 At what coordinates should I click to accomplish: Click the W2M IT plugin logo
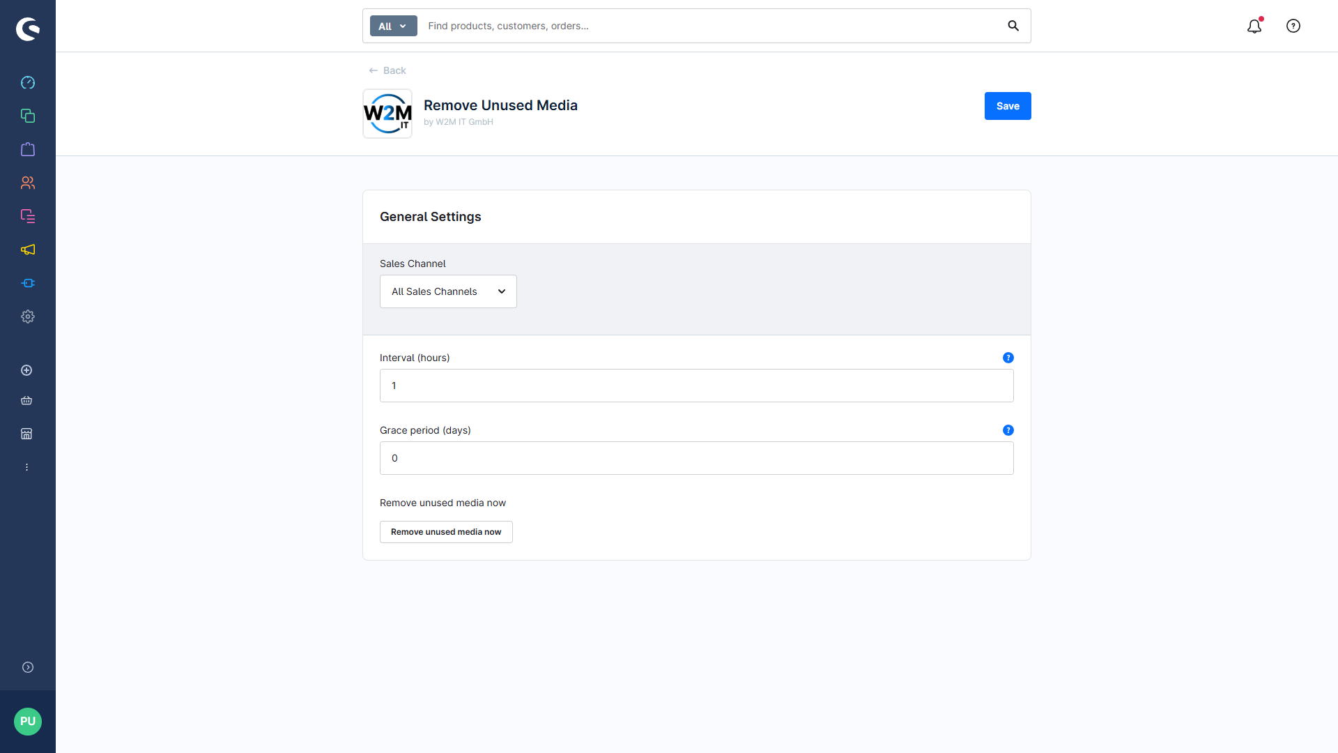387,114
